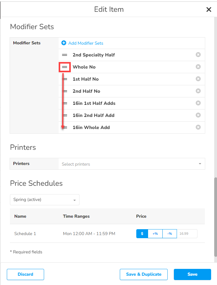Click the Save button
Image resolution: width=217 pixels, height=285 pixels.
point(192,274)
